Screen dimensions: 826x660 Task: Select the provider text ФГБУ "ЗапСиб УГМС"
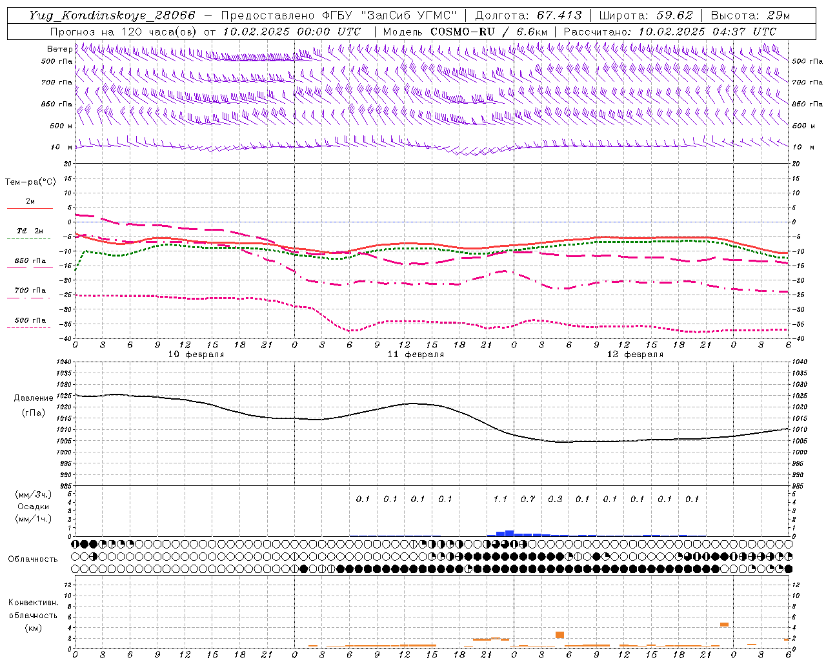pyautogui.click(x=390, y=15)
